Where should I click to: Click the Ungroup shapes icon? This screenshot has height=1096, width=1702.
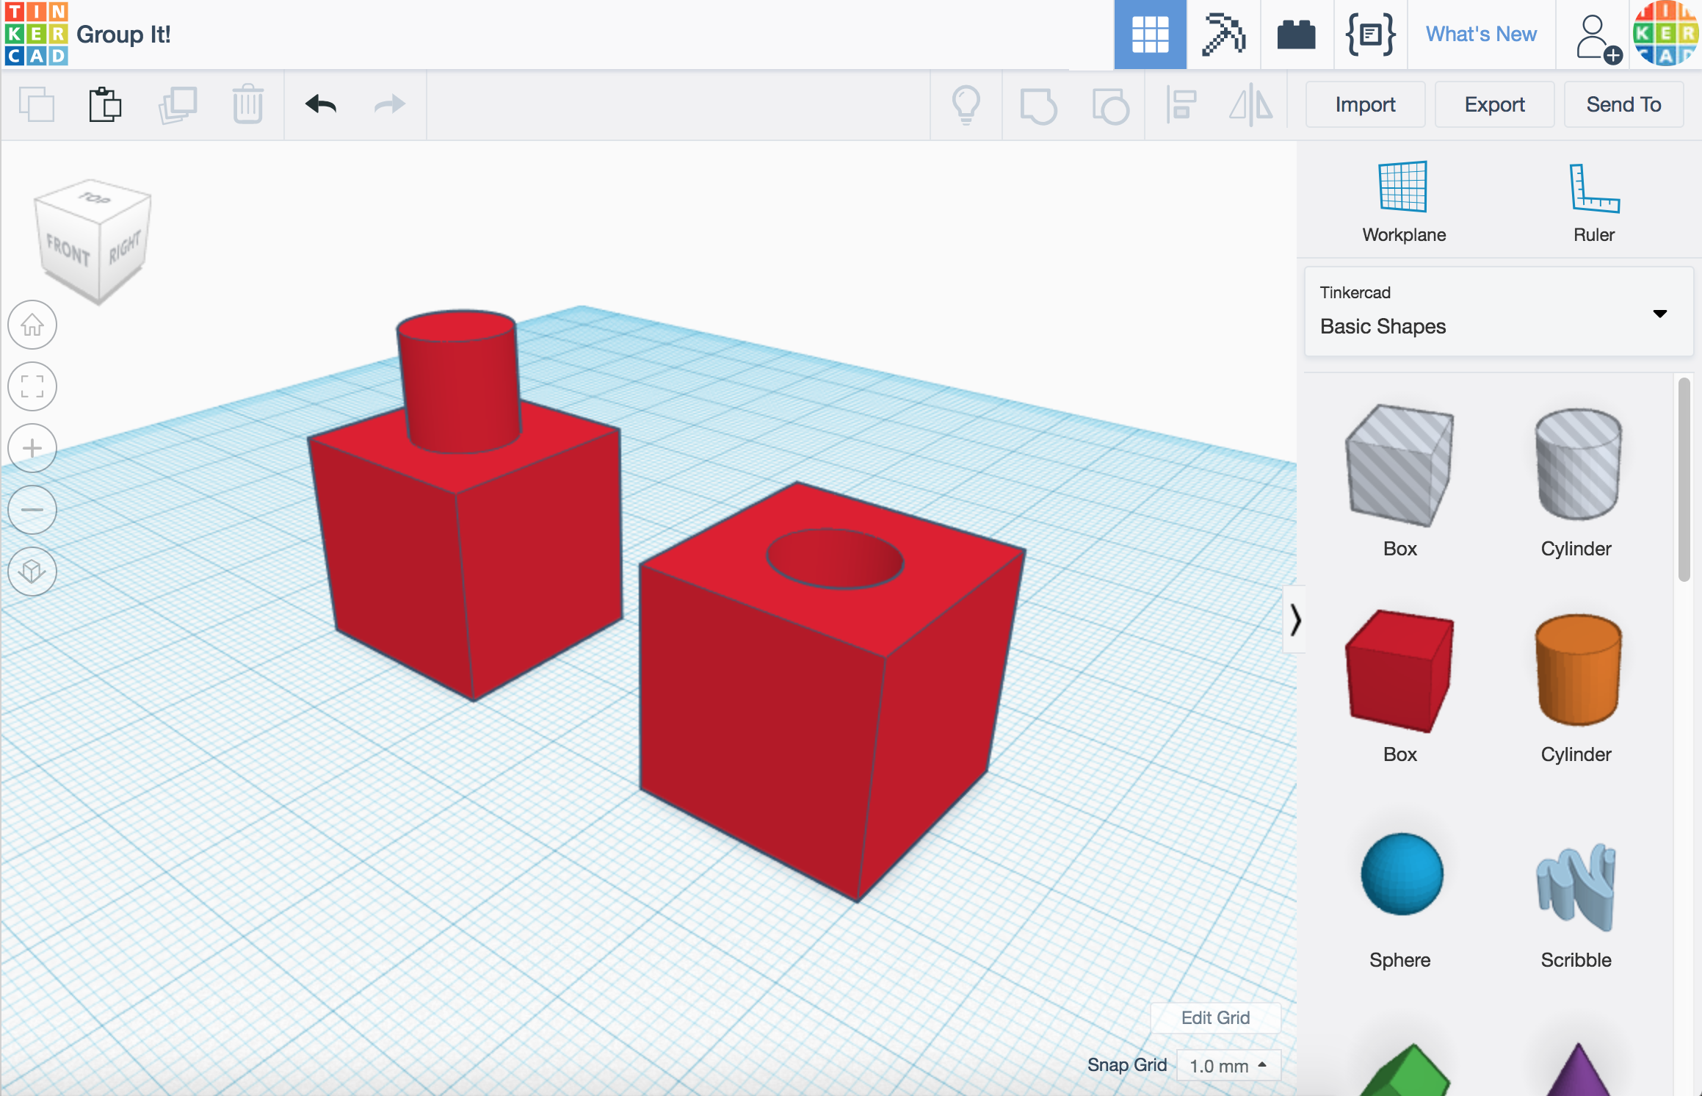point(1110,106)
